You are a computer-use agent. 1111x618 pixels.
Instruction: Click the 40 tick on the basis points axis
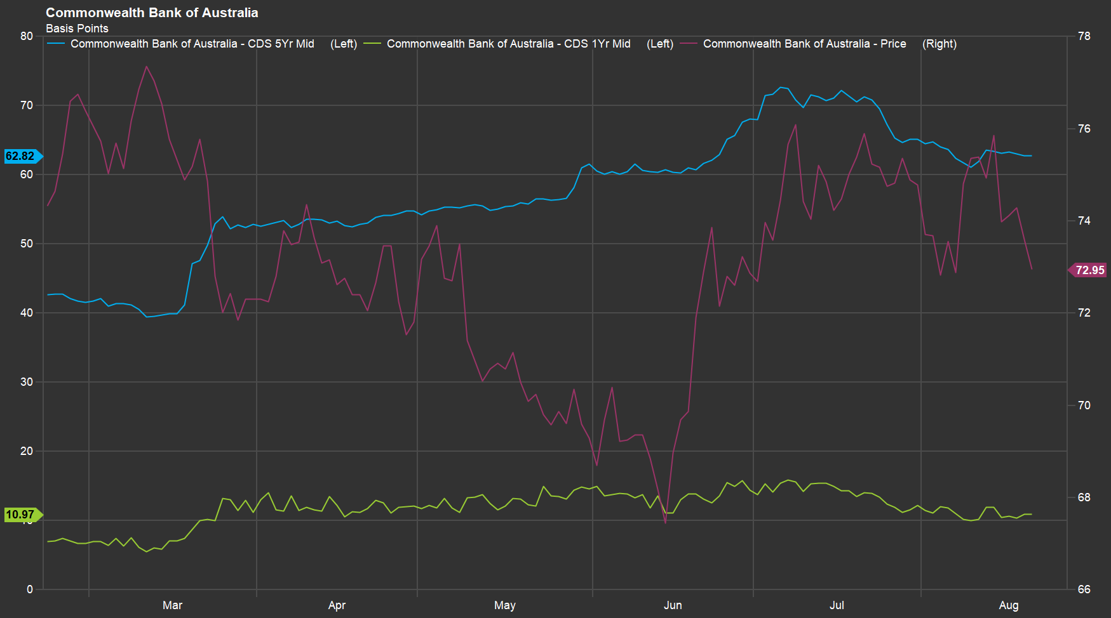click(x=27, y=313)
